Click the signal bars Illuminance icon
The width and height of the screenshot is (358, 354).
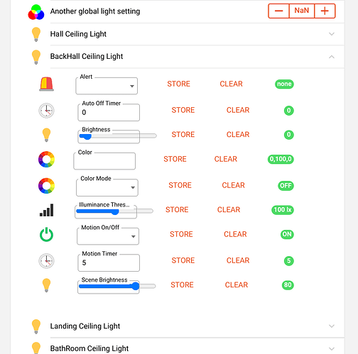tap(46, 210)
